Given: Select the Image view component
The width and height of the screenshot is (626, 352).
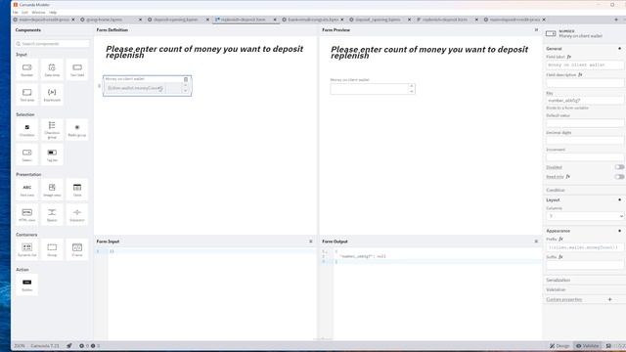Looking at the screenshot, I should coord(52,190).
